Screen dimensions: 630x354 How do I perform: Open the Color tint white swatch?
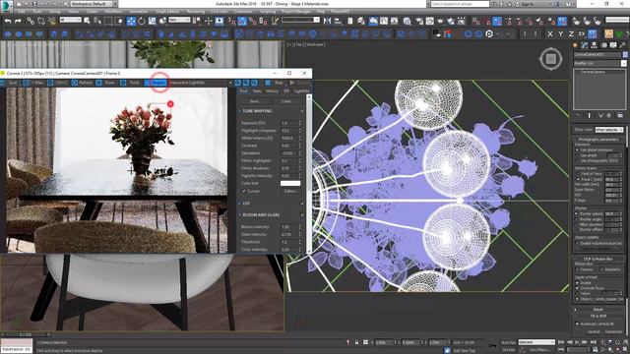(x=290, y=184)
